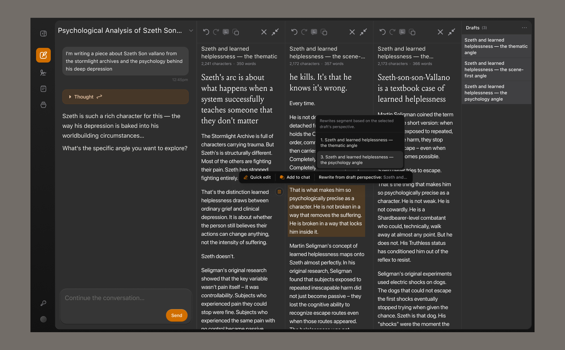565x350 pixels.
Task: Click Quick edit in floating toolbar
Action: [x=257, y=177]
